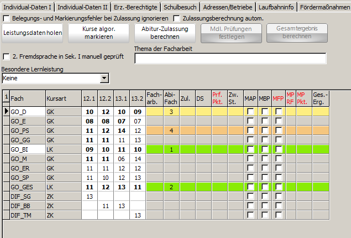Click the 12.2 grade of DIF_BB
Image resolution: width=351 pixels, height=238 pixels.
tap(106, 206)
